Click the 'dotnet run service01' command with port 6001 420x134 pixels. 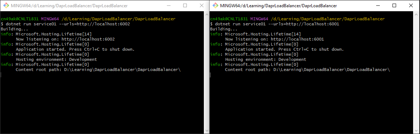277,24
